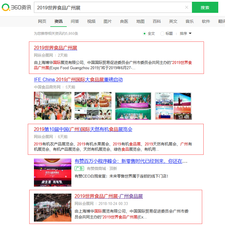The width and height of the screenshot is (225, 226).
Task: Select the 资讯 tab
Action: pyautogui.click(x=59, y=21)
